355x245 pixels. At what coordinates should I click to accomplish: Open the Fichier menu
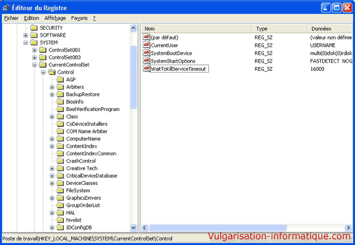click(x=12, y=18)
